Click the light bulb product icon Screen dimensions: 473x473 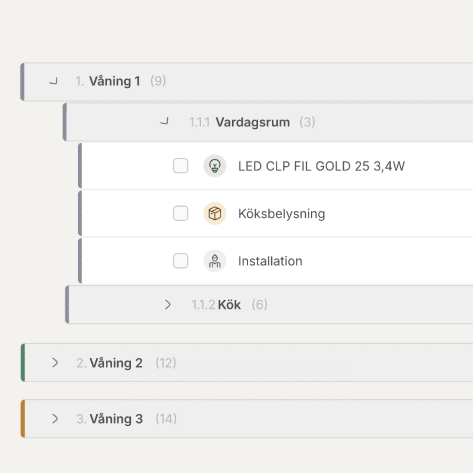pos(215,166)
